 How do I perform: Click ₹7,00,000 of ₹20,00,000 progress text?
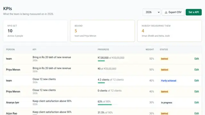pyautogui.click(x=111, y=58)
